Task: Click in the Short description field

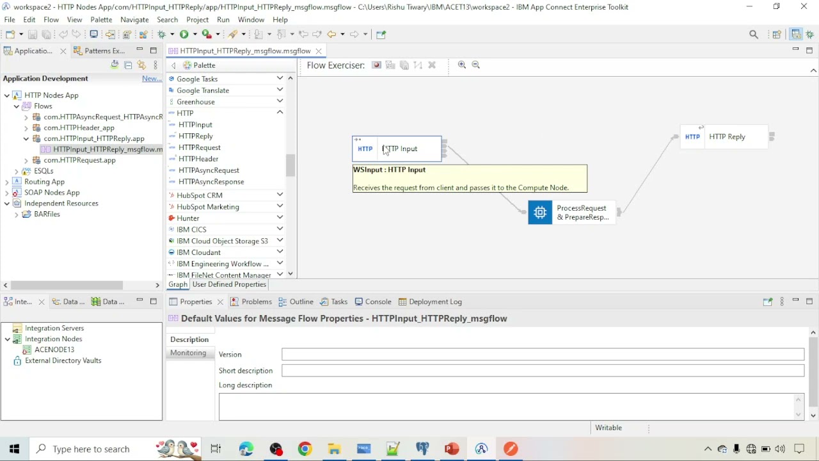Action: (543, 371)
